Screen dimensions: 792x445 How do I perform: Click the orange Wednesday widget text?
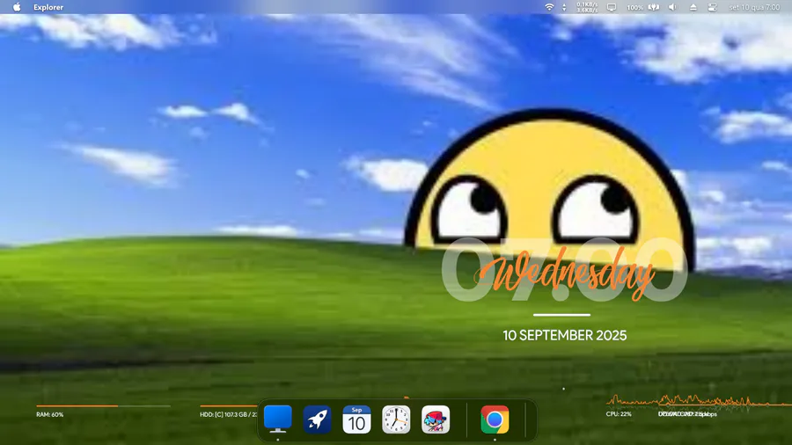[564, 273]
